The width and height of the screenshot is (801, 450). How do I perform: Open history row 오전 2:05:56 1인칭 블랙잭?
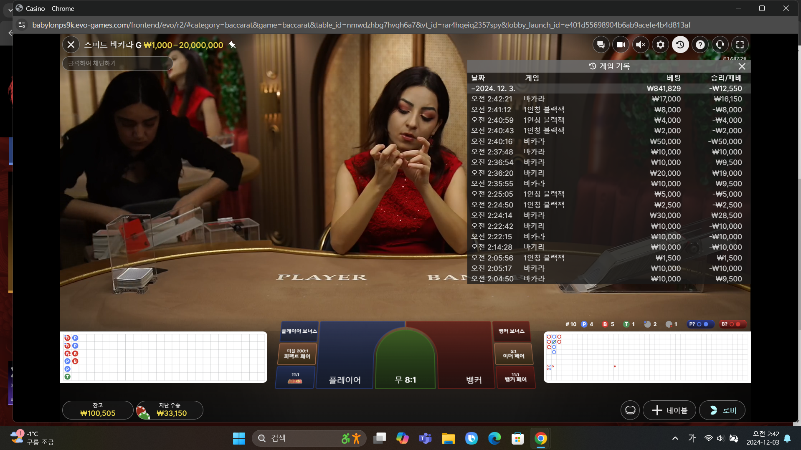[x=608, y=258]
